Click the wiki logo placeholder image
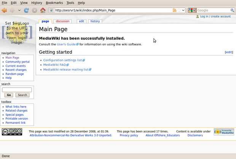The height and width of the screenshot is (159, 236). (x=17, y=33)
